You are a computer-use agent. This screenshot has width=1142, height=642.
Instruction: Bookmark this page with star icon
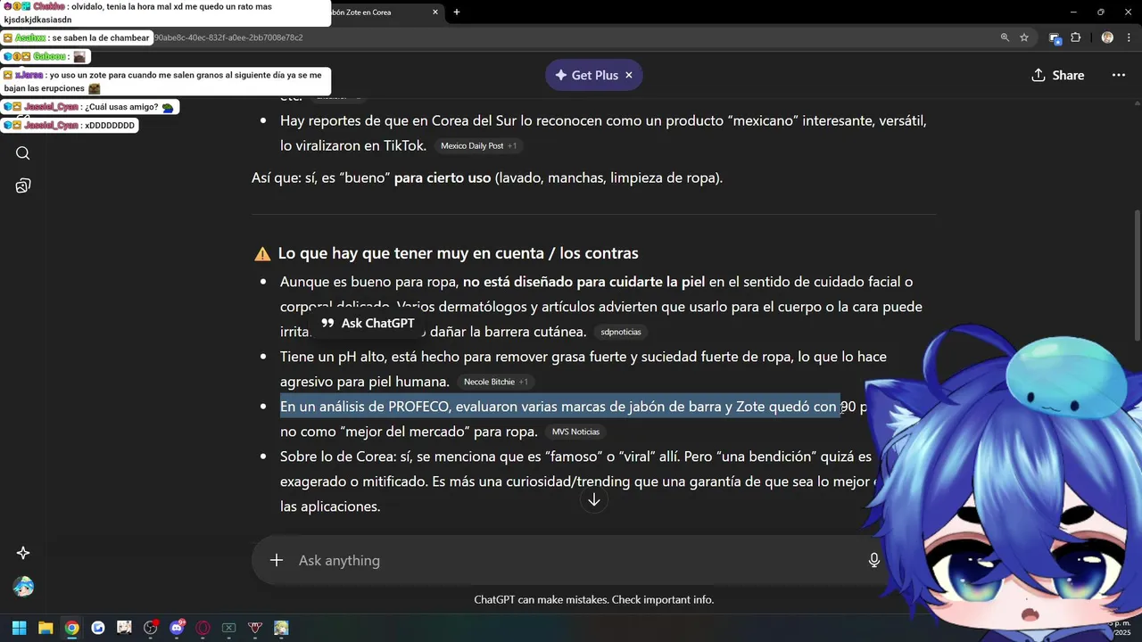coord(1024,37)
